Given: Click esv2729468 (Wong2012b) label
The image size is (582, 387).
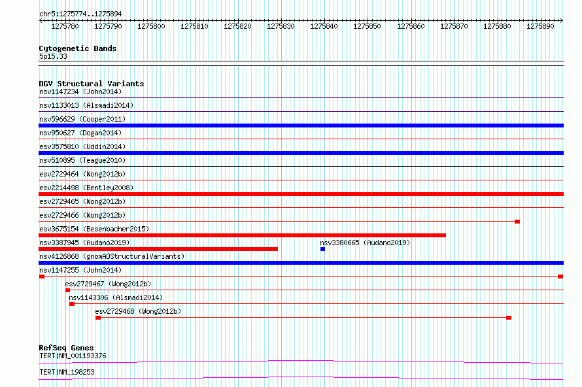Looking at the screenshot, I should pyautogui.click(x=138, y=311).
